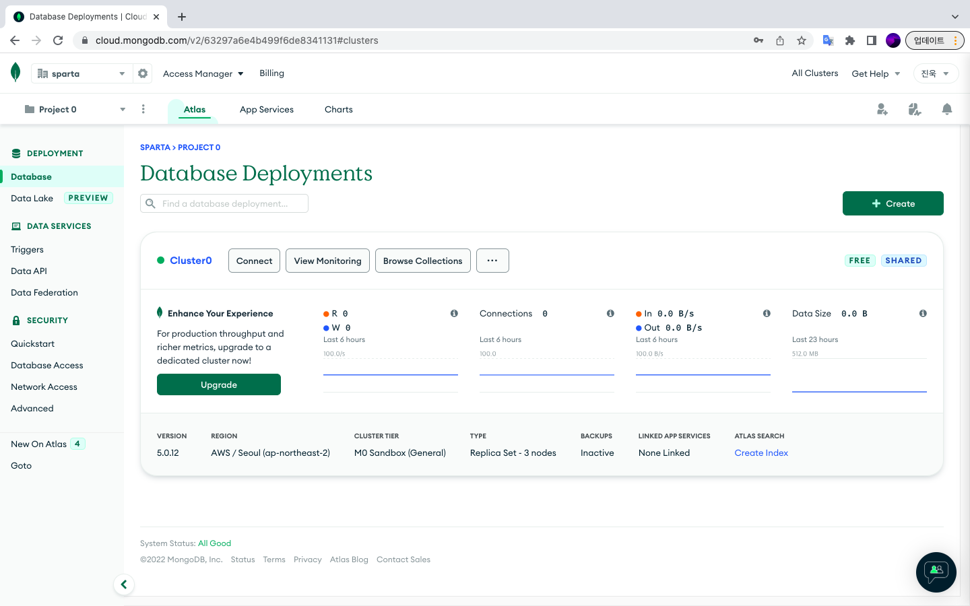Open the Project 0 selector dropdown
This screenshot has height=606, width=970.
pos(75,109)
